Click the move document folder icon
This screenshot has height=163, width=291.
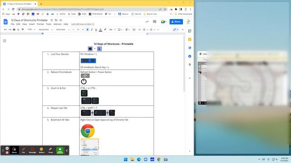(x=56, y=20)
